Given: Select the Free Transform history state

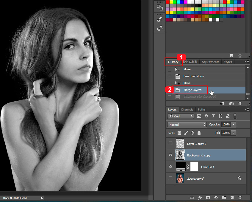Looking at the screenshot, I should (206, 76).
